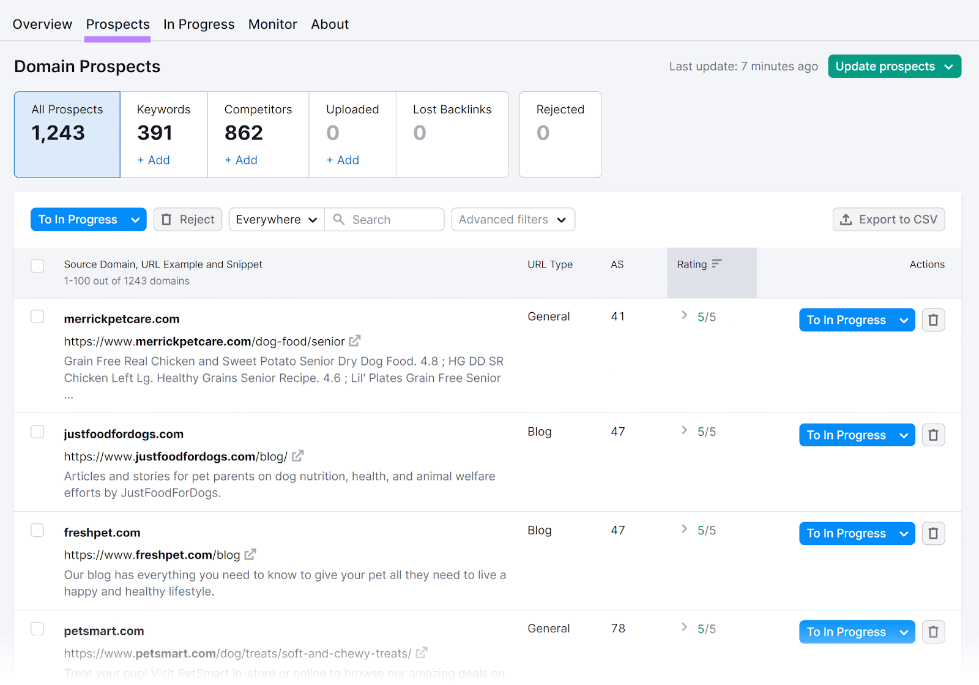
Task: Click trash icon in petsmart.com row
Action: (933, 632)
